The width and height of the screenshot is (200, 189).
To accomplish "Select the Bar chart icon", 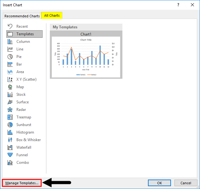I will pos(10,64).
